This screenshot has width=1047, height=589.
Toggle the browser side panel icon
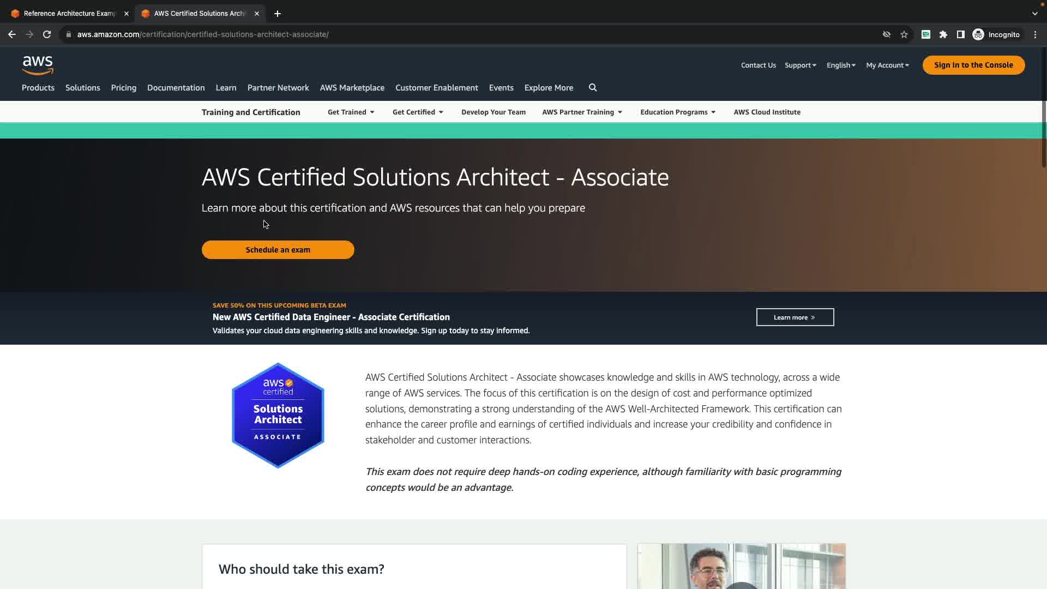tap(961, 34)
